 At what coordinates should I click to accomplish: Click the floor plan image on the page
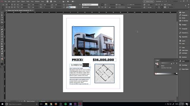coord(104,73)
